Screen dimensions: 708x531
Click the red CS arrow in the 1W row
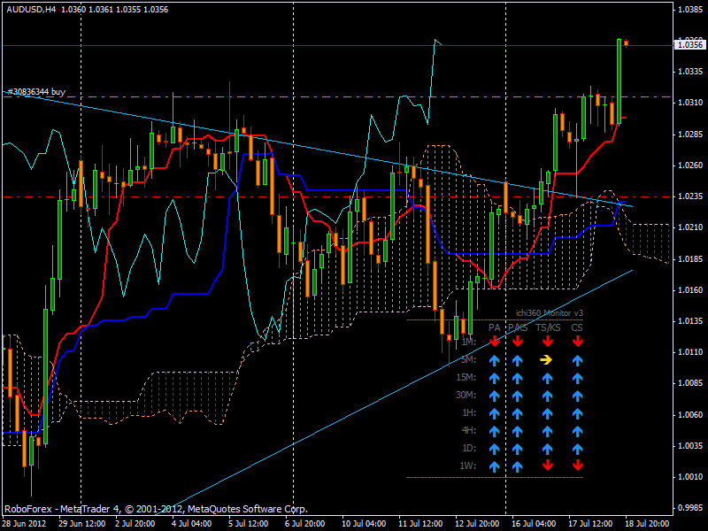577,466
